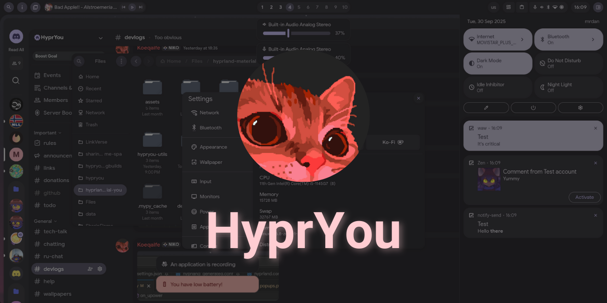Click the Activate button on Zen notification

click(x=584, y=197)
